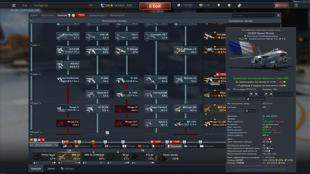310x174 pixels.
Task: Click the В бой! battle button
Action: click(155, 6)
